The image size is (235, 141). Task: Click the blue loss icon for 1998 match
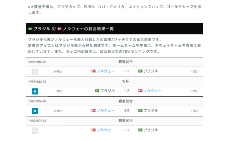point(35,91)
